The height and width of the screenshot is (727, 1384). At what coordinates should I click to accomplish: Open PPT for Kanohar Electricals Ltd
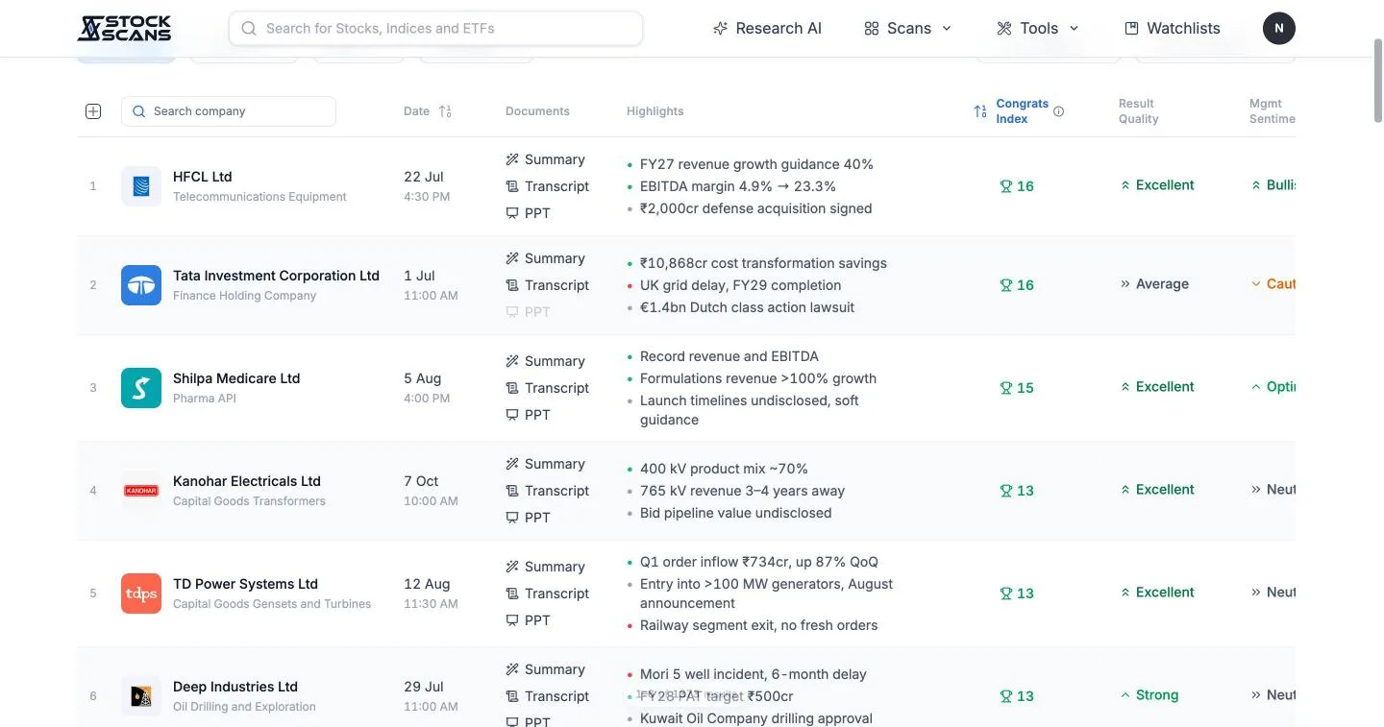528,518
